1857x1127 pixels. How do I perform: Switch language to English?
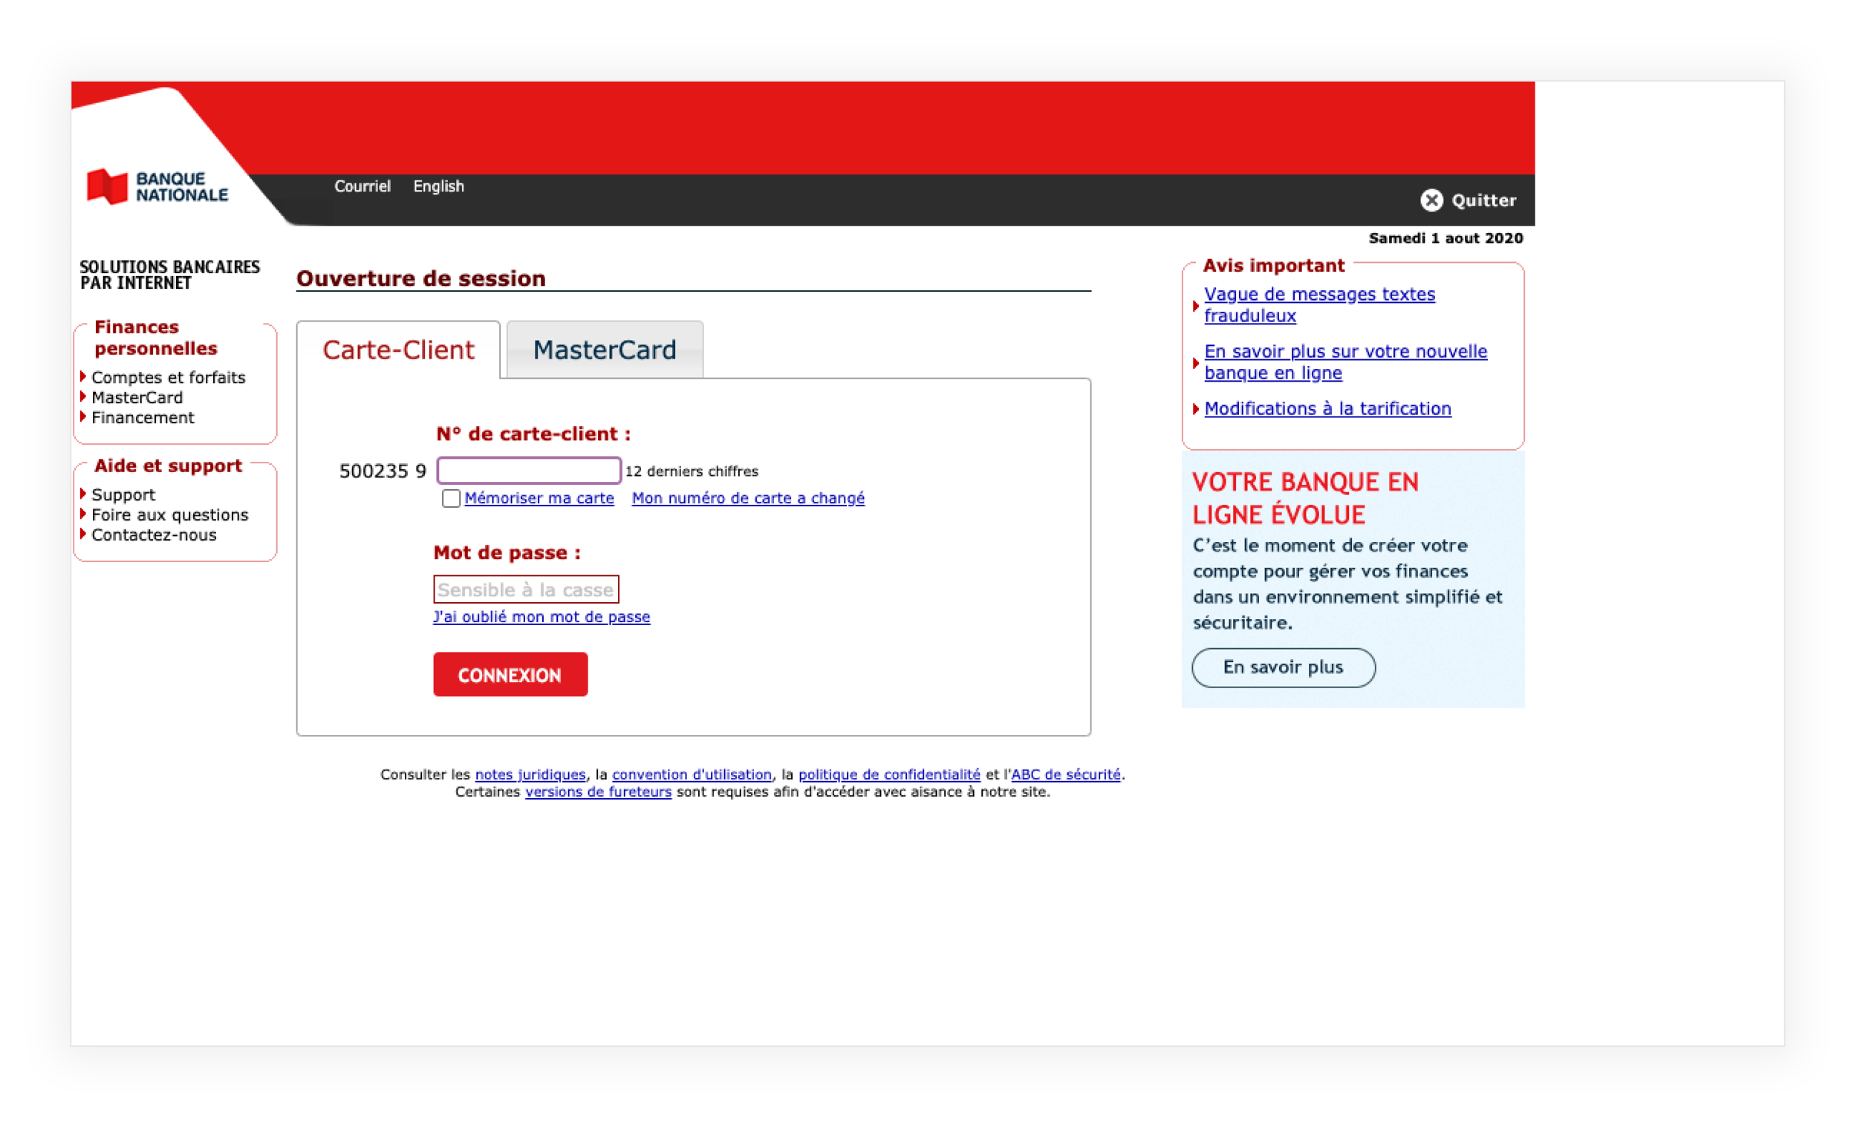coord(439,186)
